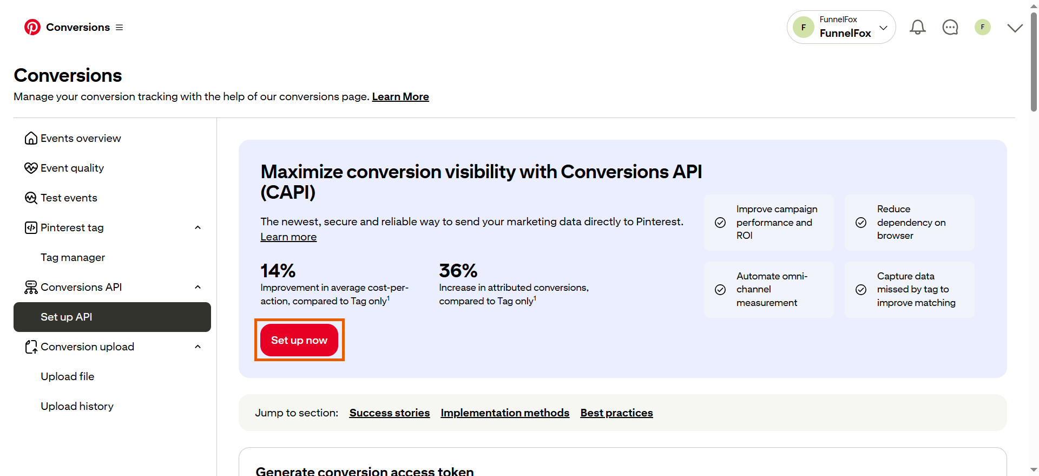Go to Upload history

pyautogui.click(x=77, y=407)
